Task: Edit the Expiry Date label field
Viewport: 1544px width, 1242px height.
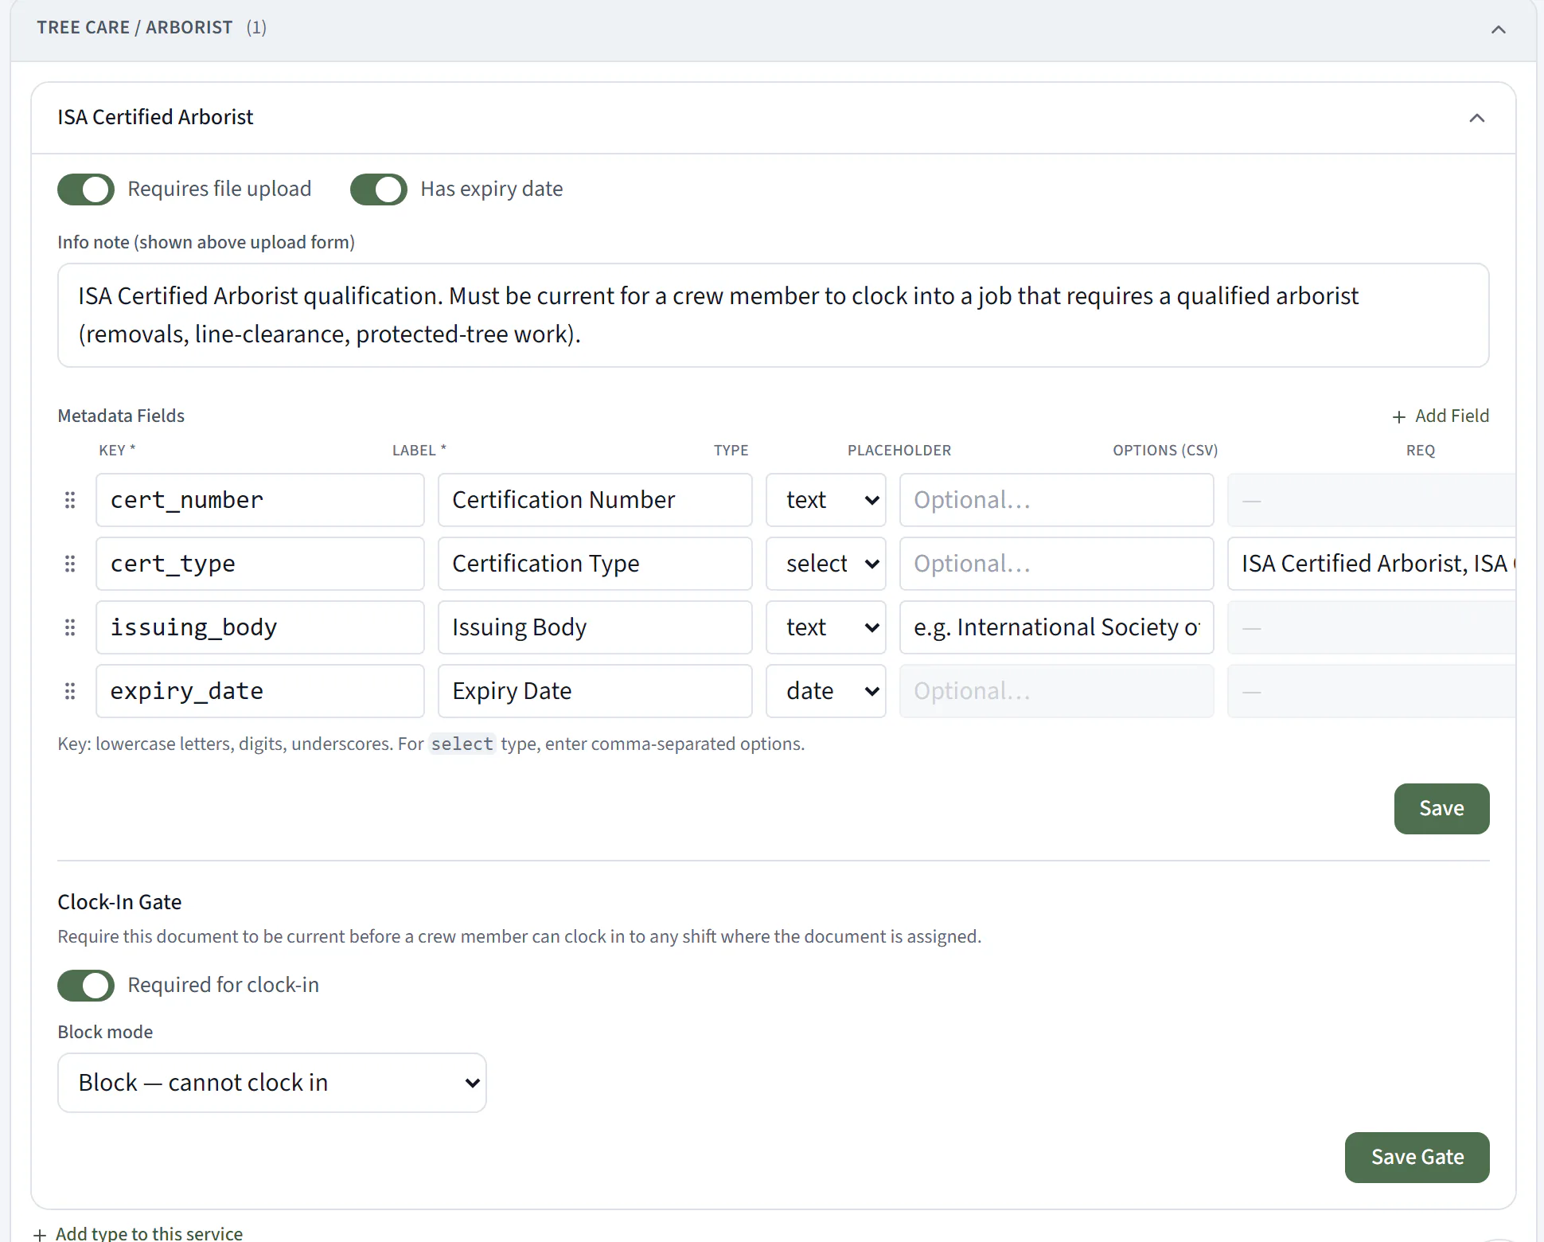Action: pyautogui.click(x=595, y=691)
